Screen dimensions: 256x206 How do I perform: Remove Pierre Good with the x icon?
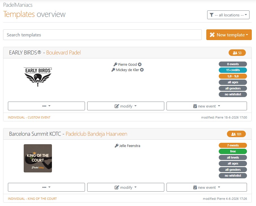click(x=140, y=64)
